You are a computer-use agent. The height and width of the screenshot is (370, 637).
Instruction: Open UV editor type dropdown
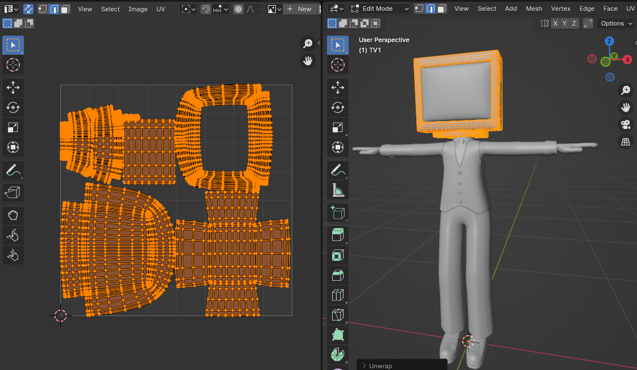[11, 9]
